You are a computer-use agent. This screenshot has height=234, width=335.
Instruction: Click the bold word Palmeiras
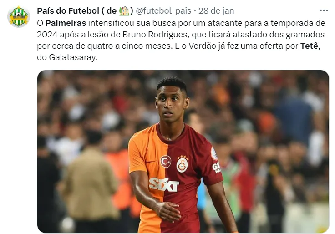[66, 23]
